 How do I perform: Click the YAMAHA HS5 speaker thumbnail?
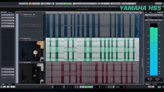tap(31, 51)
